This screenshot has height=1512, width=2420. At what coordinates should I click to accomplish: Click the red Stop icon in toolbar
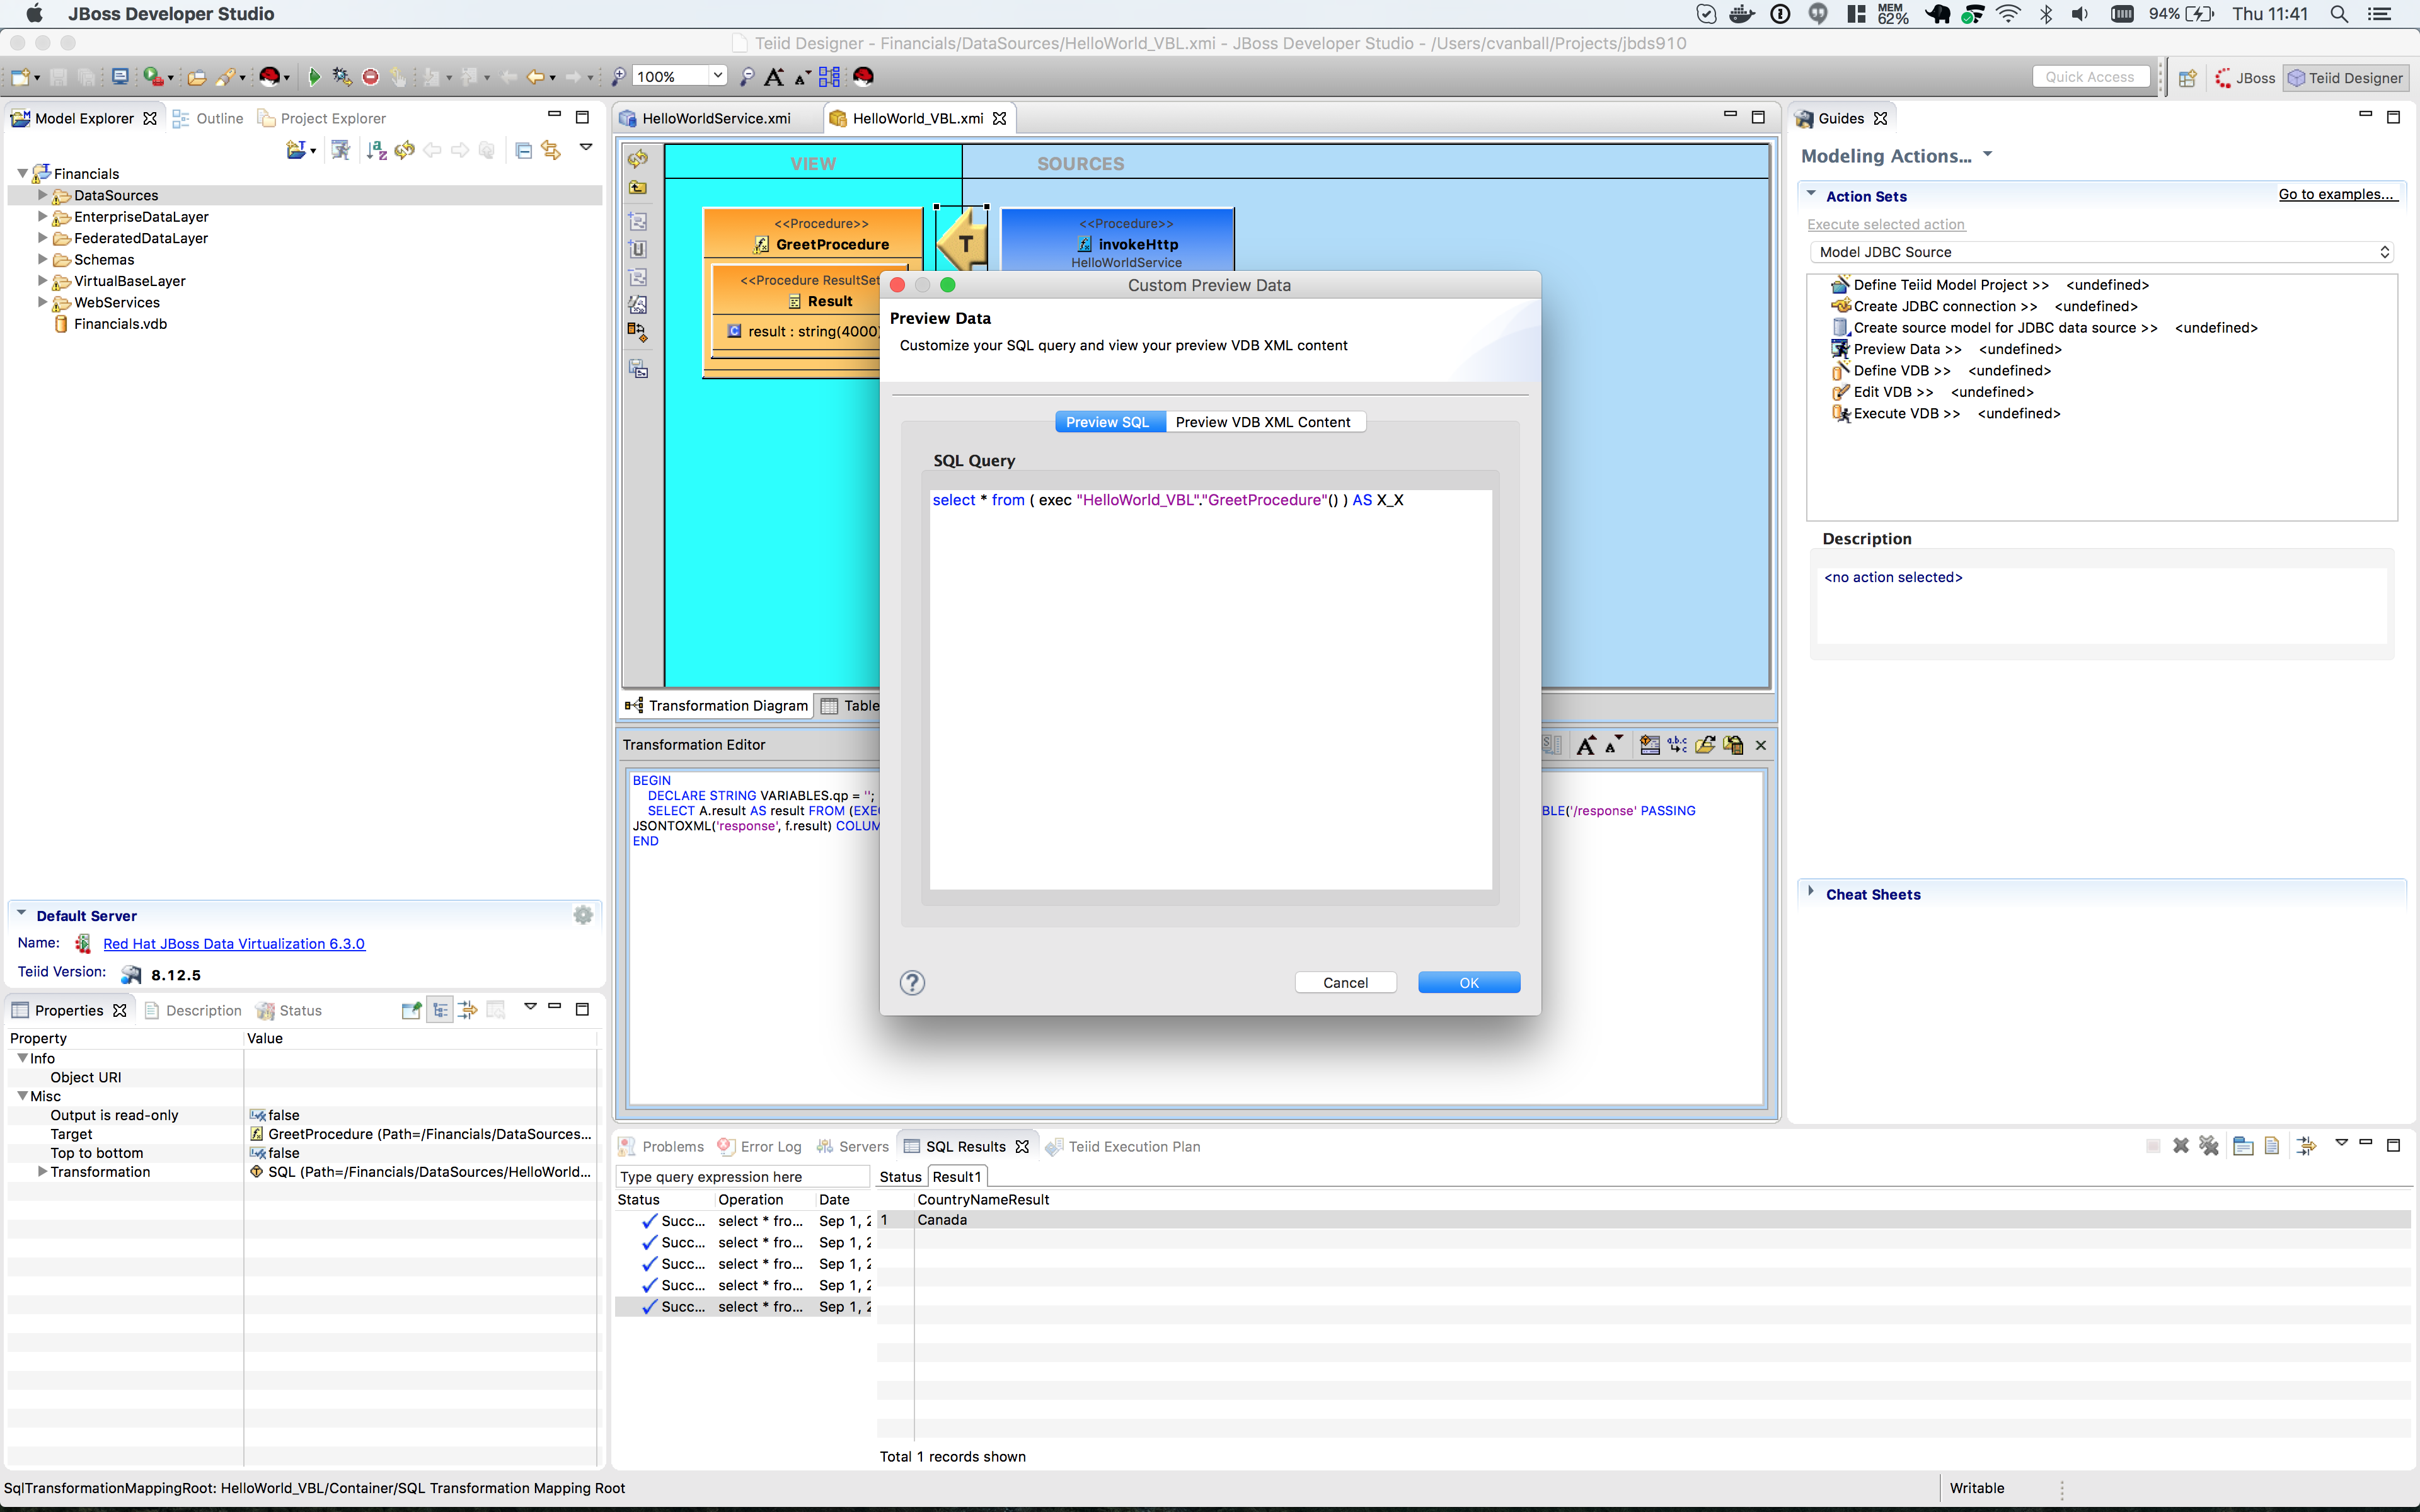coord(370,77)
